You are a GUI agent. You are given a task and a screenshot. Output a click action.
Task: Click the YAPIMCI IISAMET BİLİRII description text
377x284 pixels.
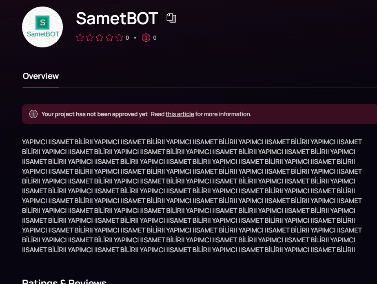192,196
